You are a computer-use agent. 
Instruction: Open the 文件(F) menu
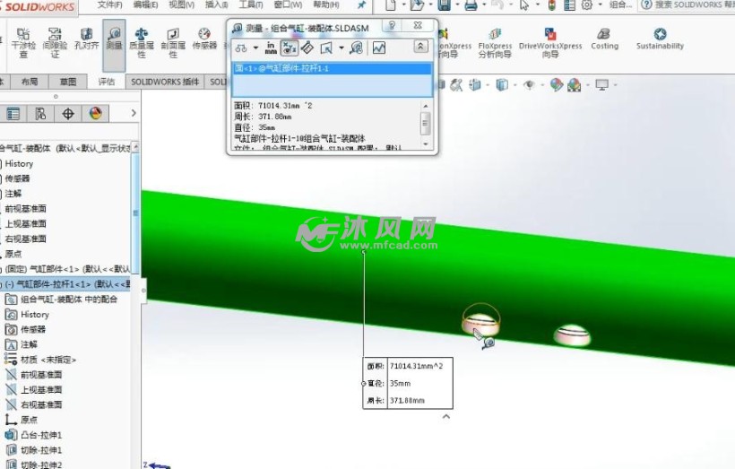click(109, 4)
